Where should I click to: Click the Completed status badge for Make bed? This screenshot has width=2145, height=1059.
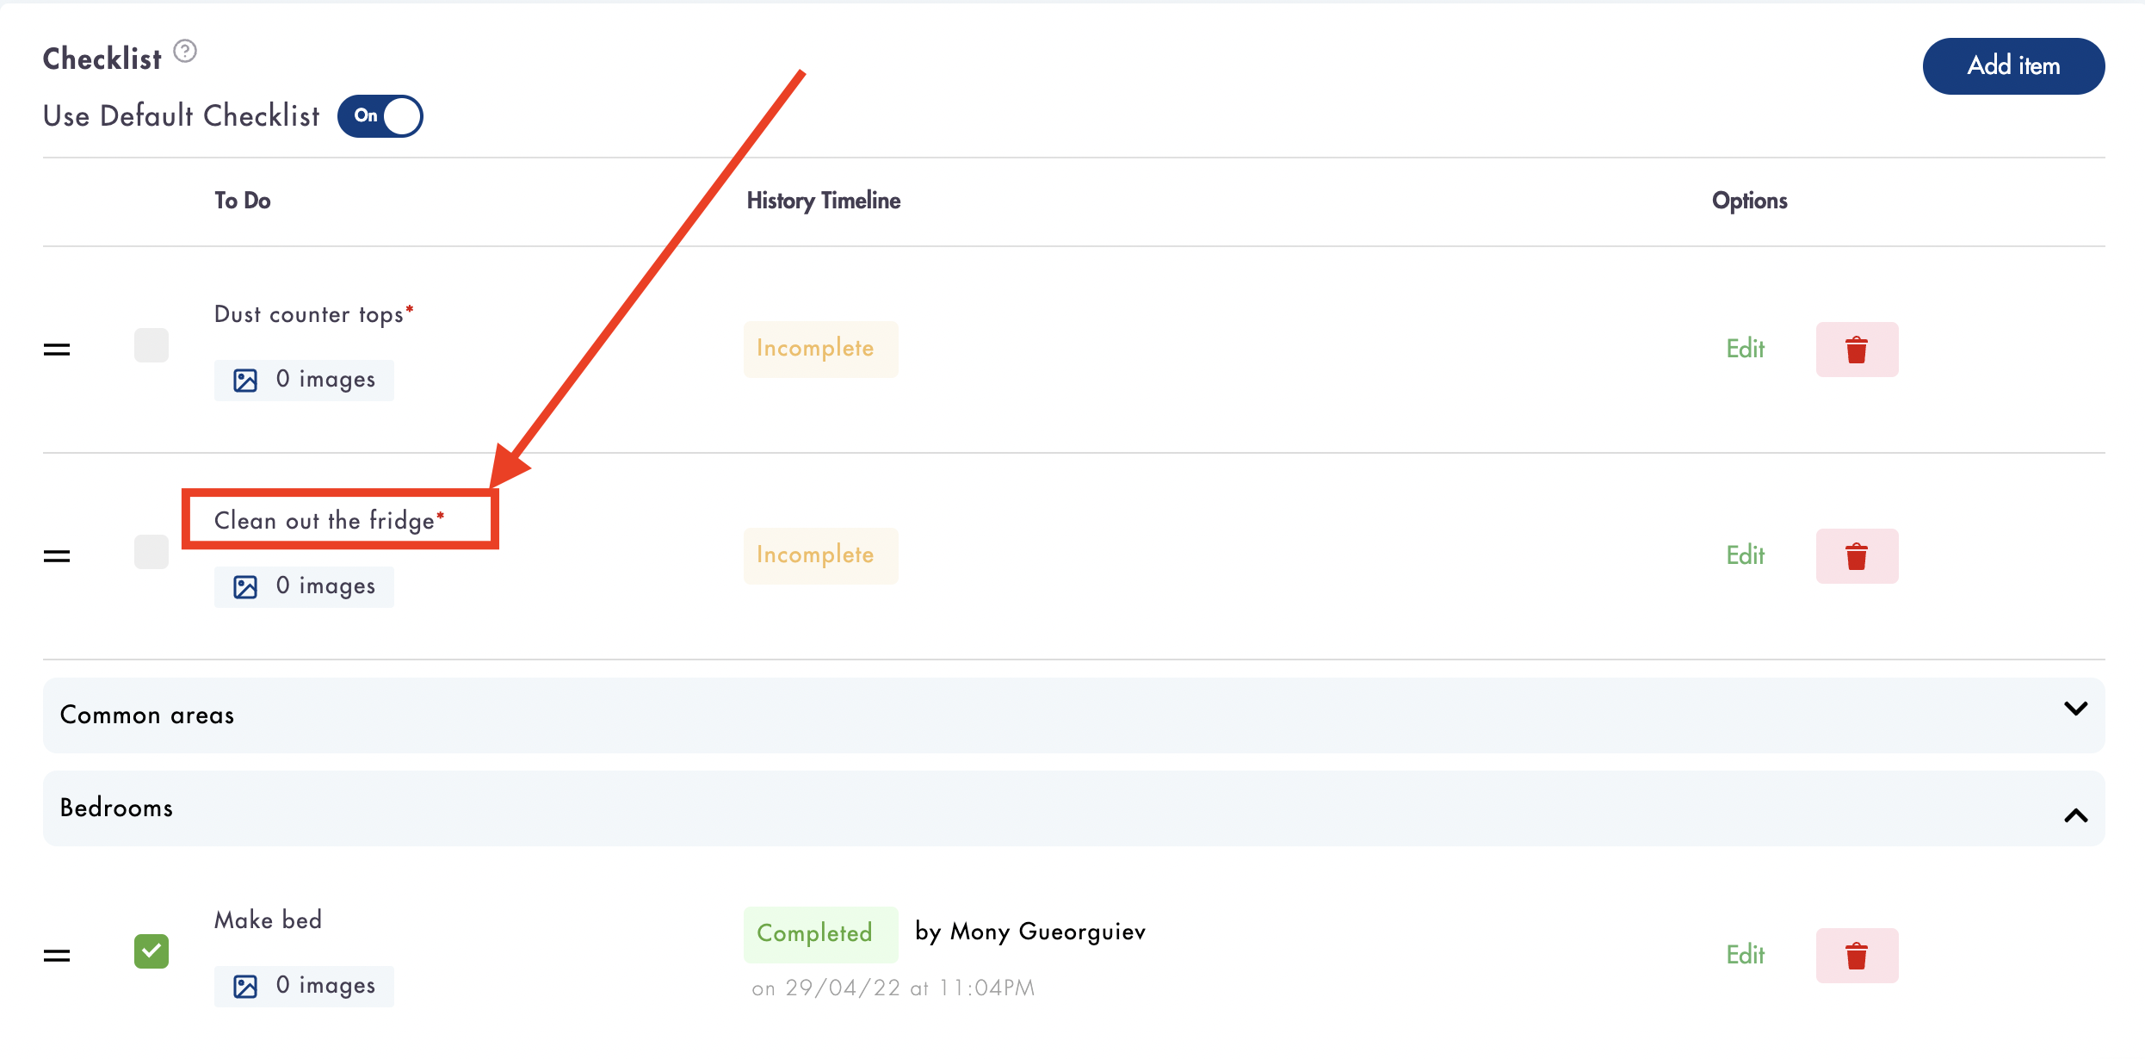point(820,934)
